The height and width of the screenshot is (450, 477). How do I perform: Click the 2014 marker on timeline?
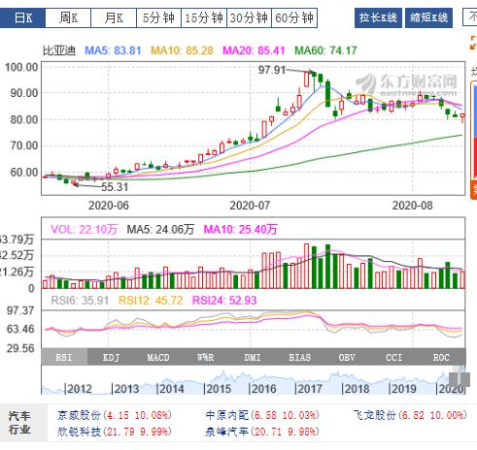(170, 389)
